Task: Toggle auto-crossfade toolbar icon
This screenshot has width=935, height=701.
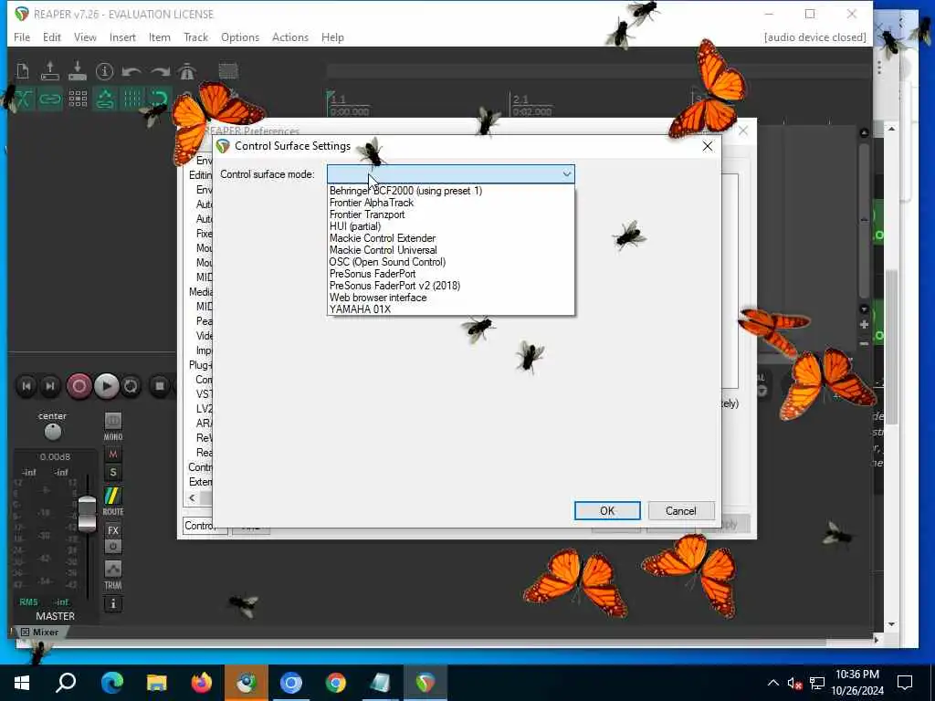Action: point(23,99)
